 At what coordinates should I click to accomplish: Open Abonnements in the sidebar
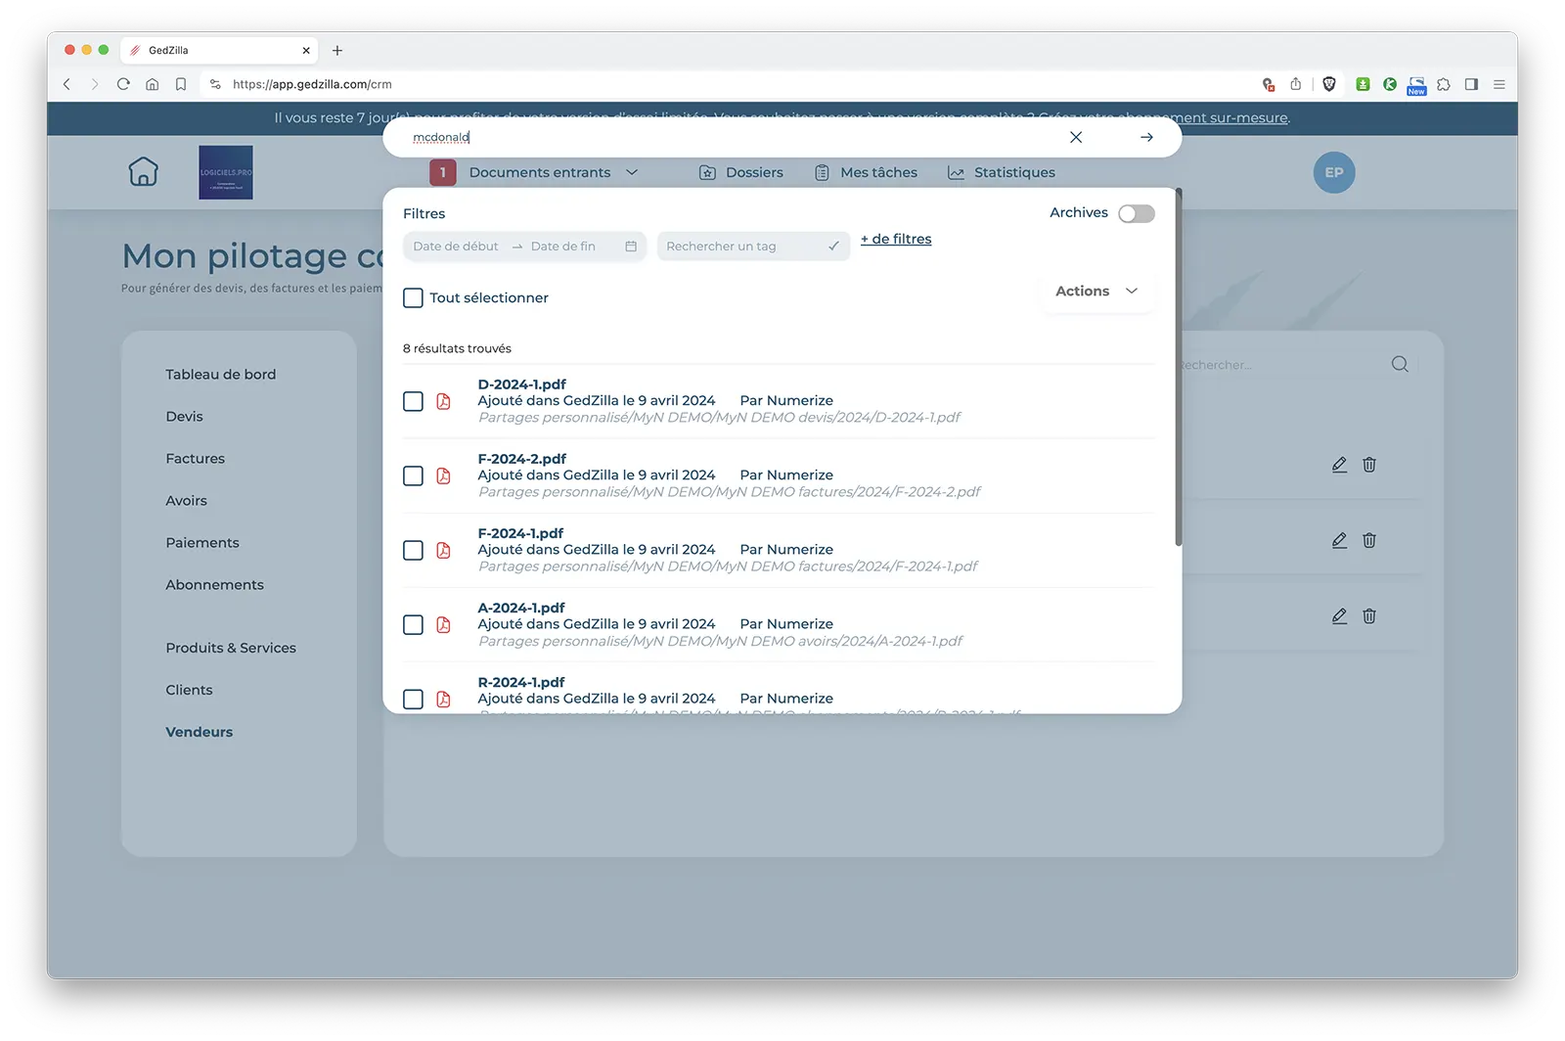(x=215, y=584)
